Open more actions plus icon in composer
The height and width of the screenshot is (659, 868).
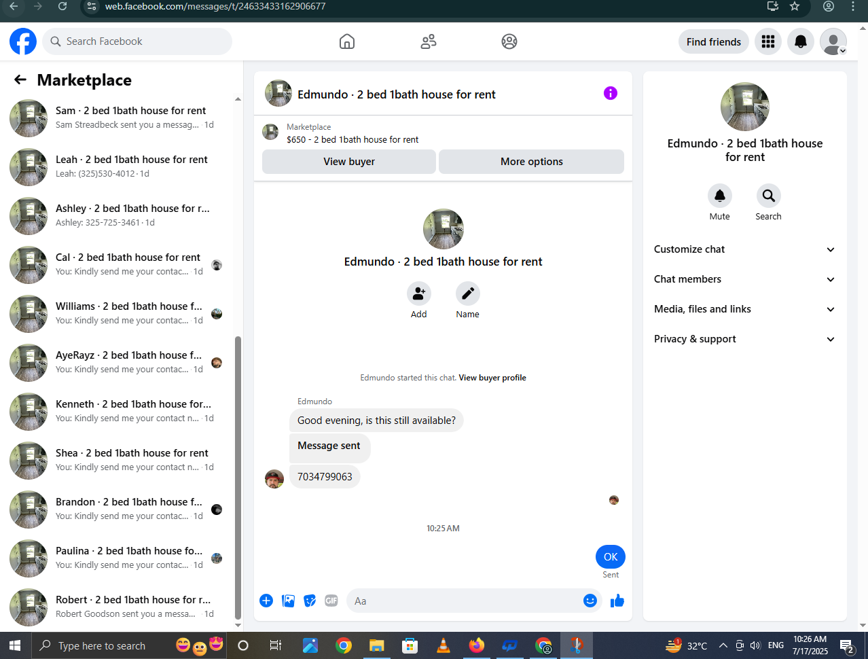(266, 601)
